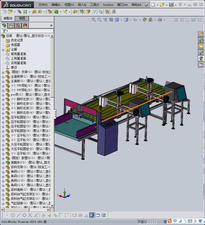Click the Custom Properties task pane icon

(201, 64)
